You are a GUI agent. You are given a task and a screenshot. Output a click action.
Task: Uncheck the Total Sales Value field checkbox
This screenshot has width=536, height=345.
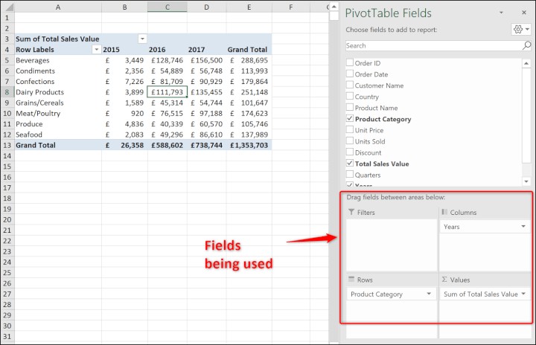[x=350, y=164]
